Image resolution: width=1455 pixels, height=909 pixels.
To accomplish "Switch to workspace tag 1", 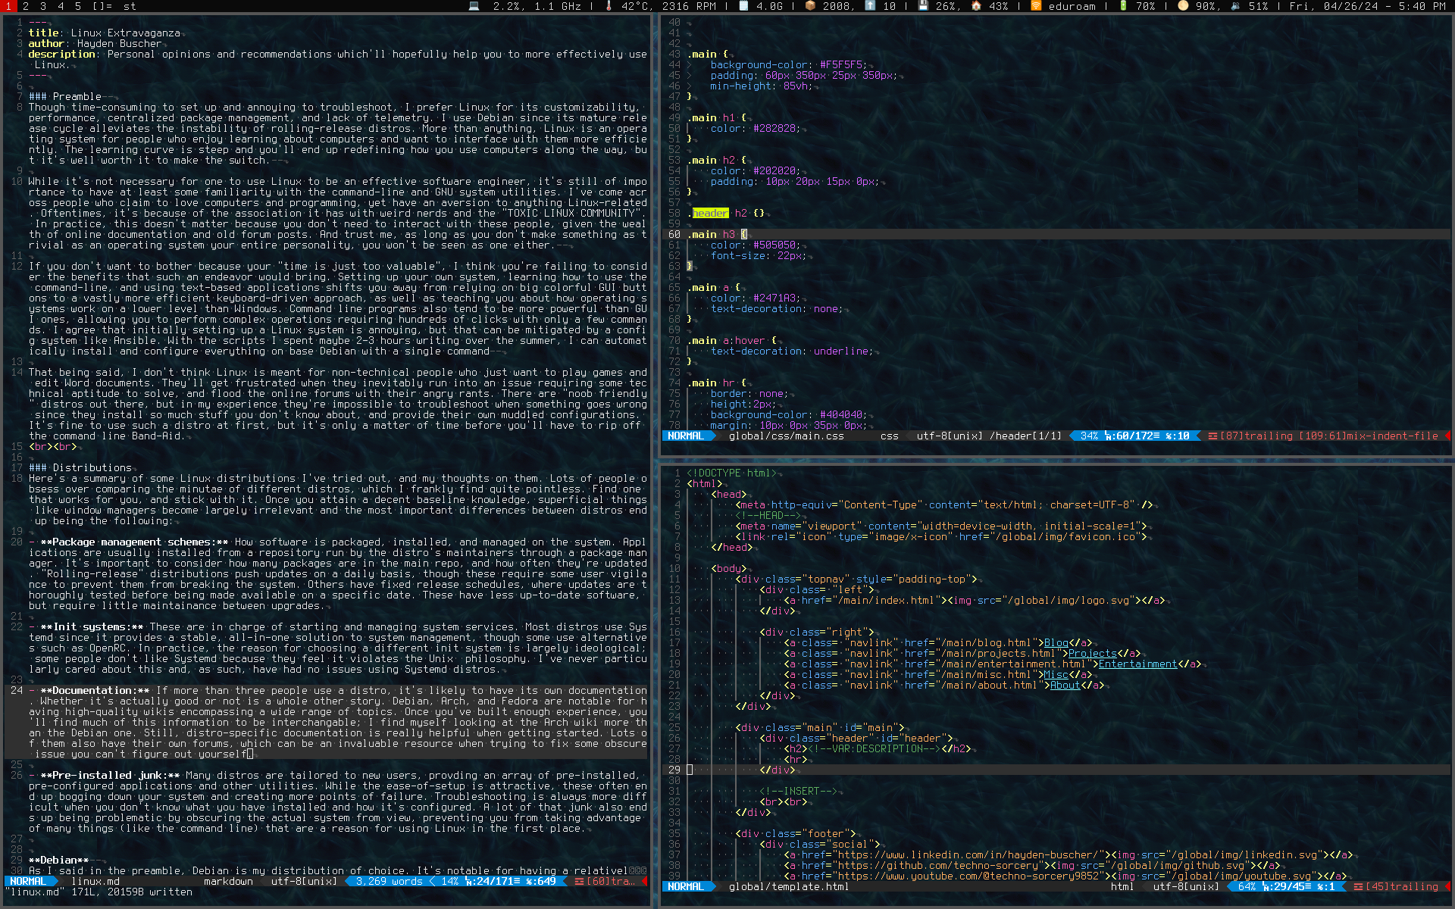I will [x=8, y=5].
